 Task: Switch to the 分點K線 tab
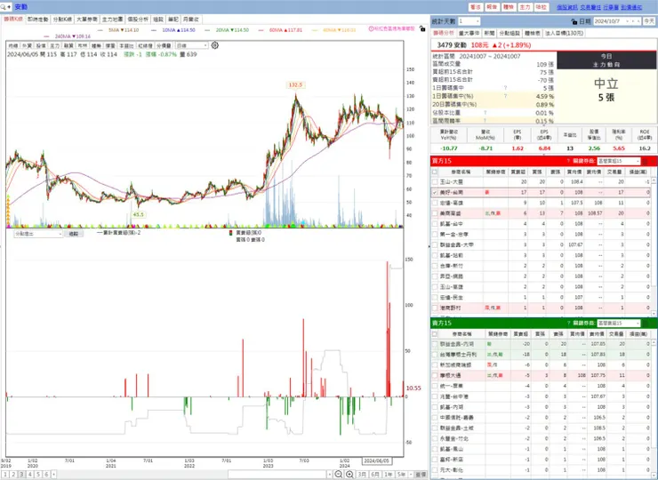tap(62, 20)
